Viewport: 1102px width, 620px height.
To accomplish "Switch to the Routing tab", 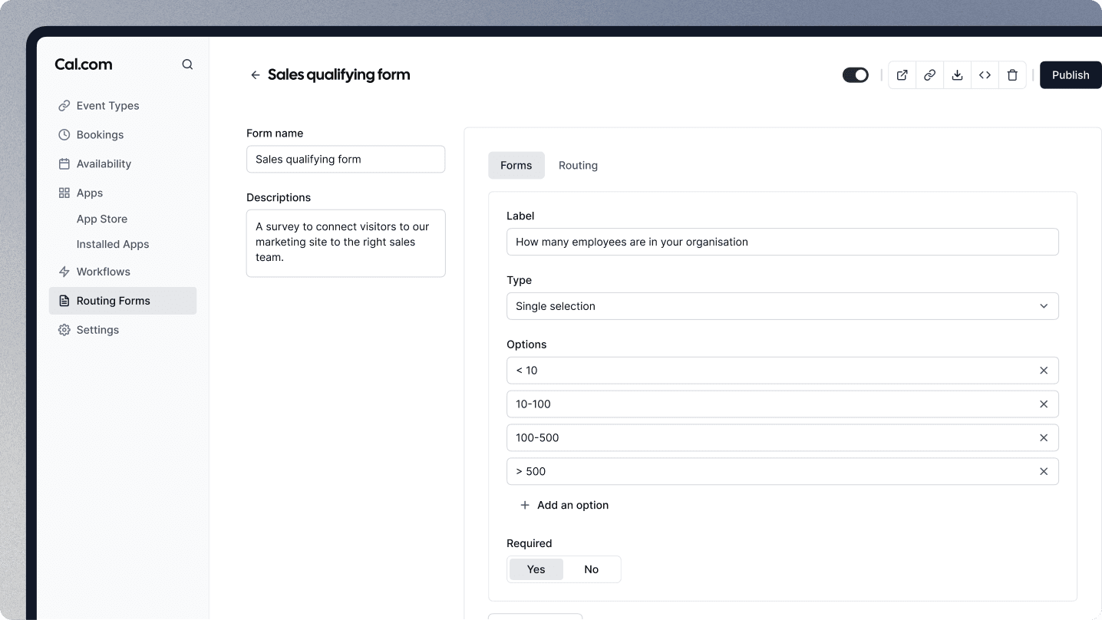I will pyautogui.click(x=578, y=166).
